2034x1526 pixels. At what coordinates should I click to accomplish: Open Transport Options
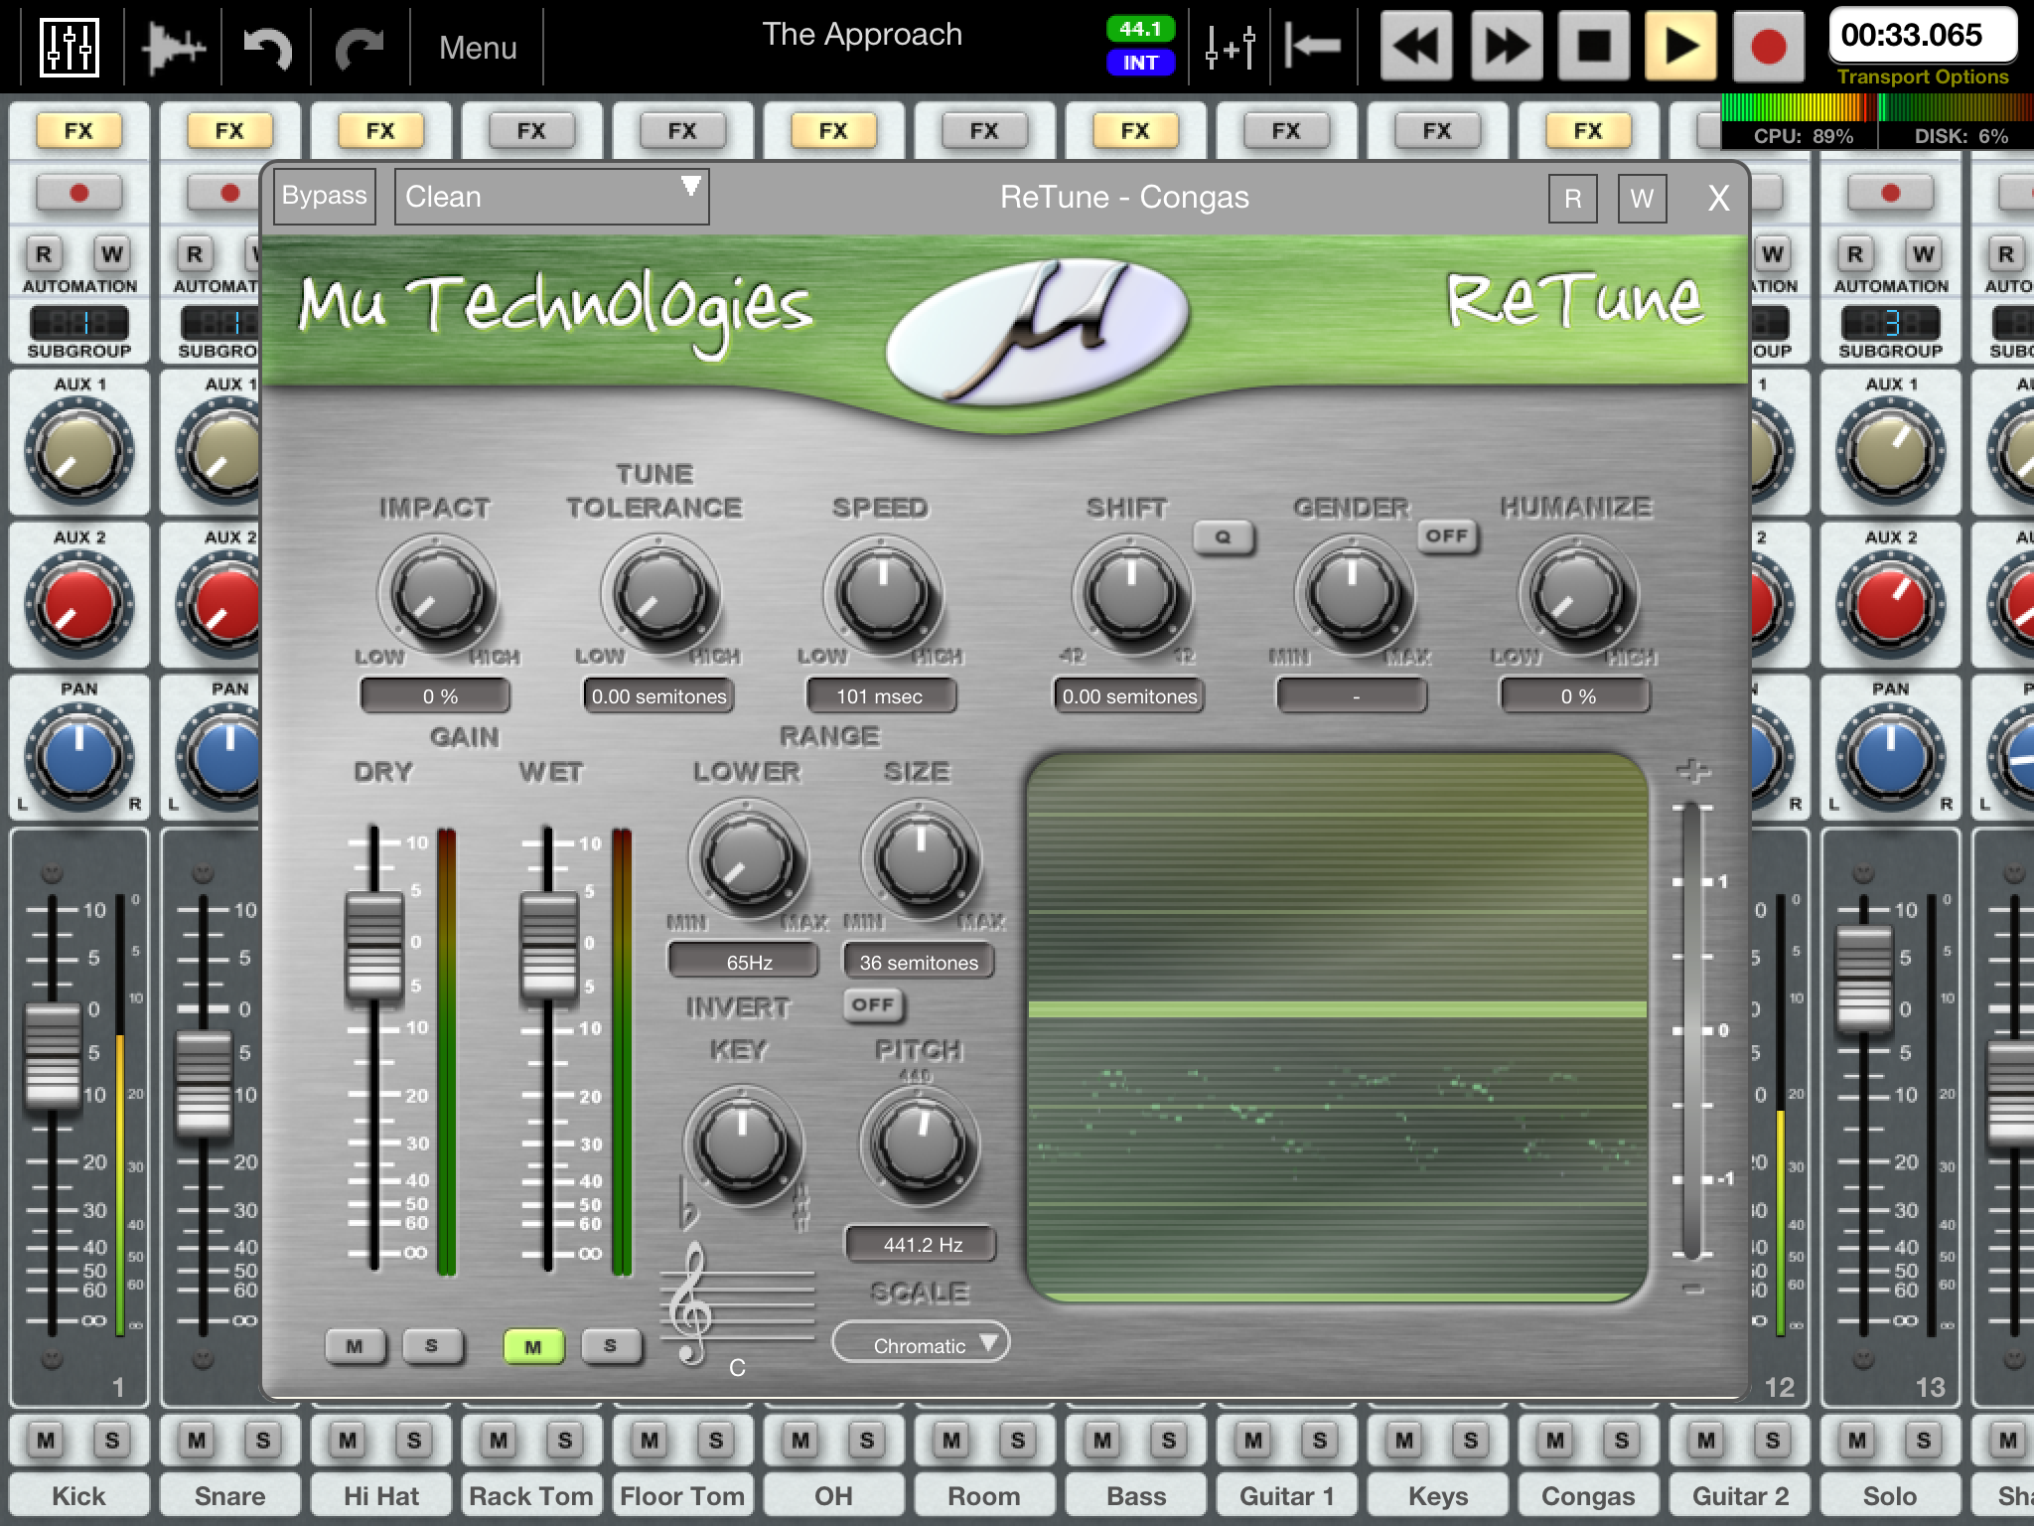pyautogui.click(x=1923, y=76)
